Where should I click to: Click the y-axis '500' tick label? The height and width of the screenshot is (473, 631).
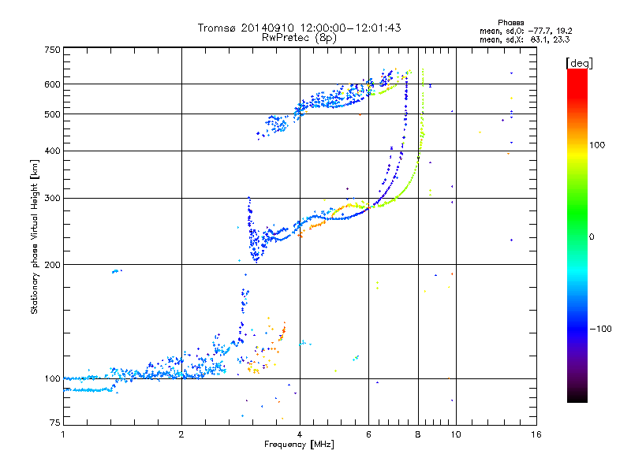(x=53, y=114)
